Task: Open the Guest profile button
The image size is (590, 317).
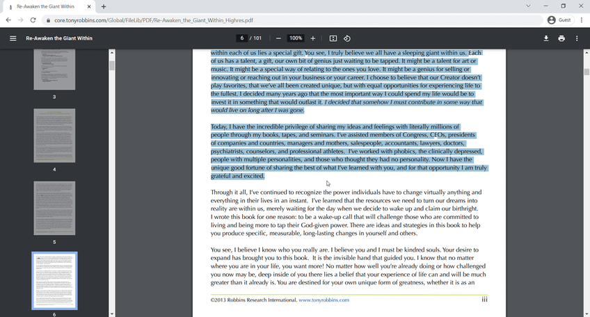Action: click(x=560, y=20)
